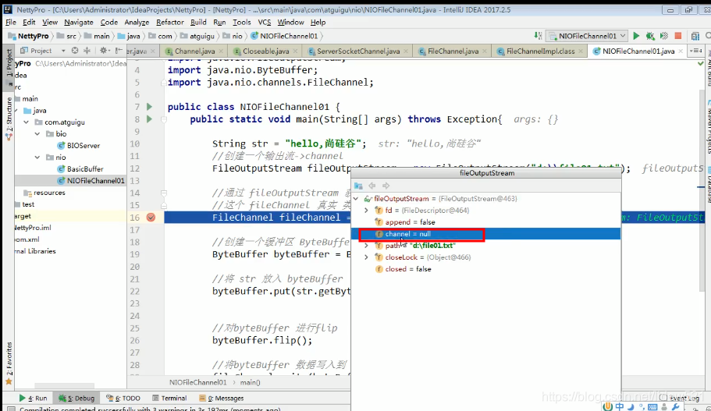Viewport: 711px width, 411px height.
Task: Start debugging with the bug icon
Action: point(650,36)
